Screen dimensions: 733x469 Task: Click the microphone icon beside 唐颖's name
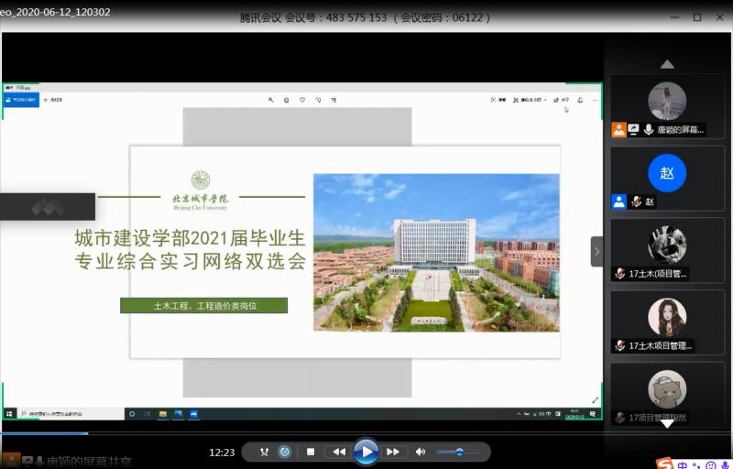coord(649,129)
